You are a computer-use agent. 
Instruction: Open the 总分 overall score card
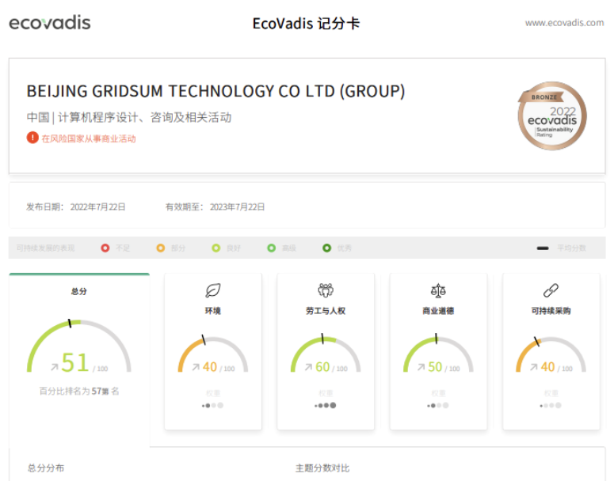(78, 291)
